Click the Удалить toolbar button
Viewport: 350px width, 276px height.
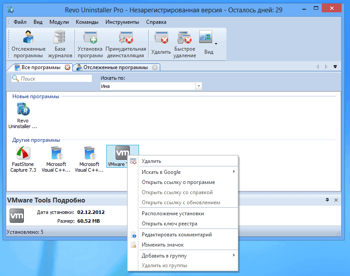pyautogui.click(x=161, y=44)
